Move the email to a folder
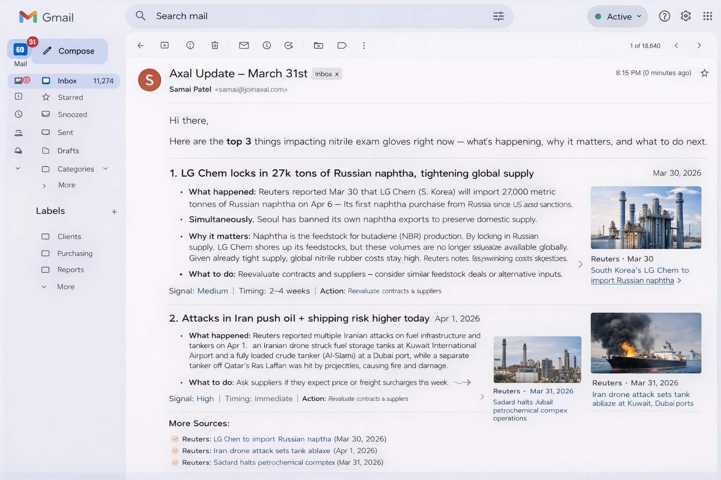This screenshot has height=480, width=721. pyautogui.click(x=319, y=45)
